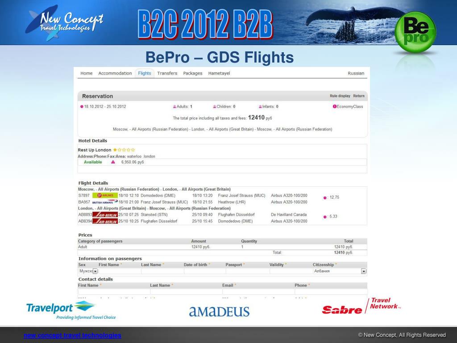Click the New Concept Travel Technologies logo
The image size is (457, 343).
point(65,23)
